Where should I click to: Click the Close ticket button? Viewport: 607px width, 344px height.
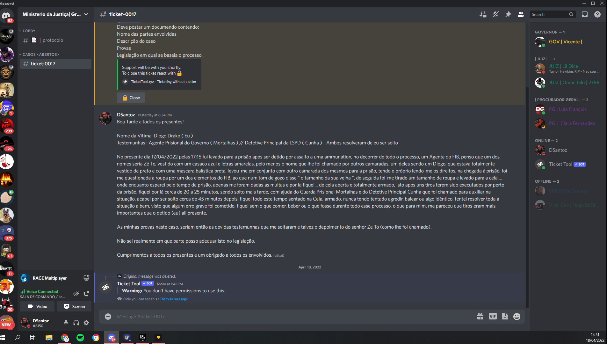point(131,98)
